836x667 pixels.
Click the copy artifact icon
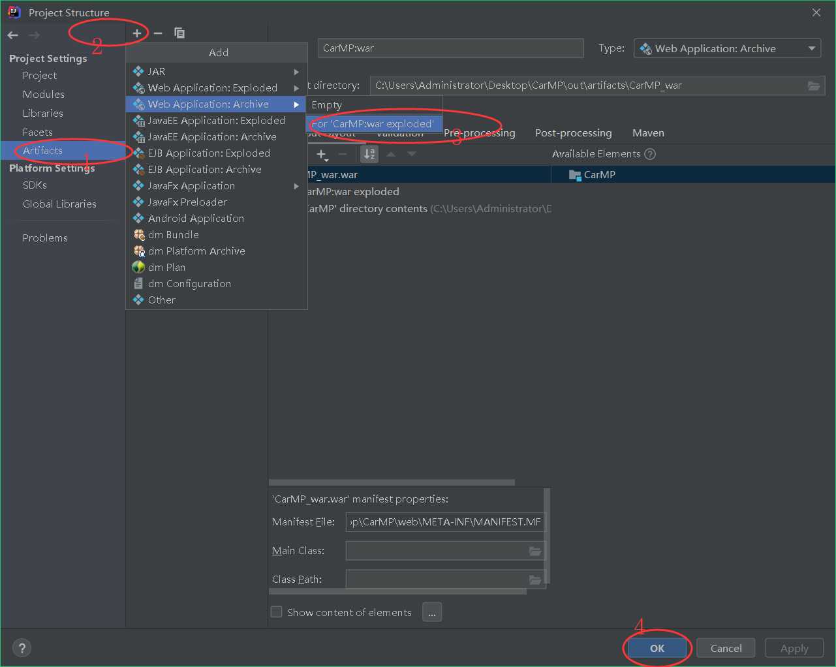coord(179,33)
